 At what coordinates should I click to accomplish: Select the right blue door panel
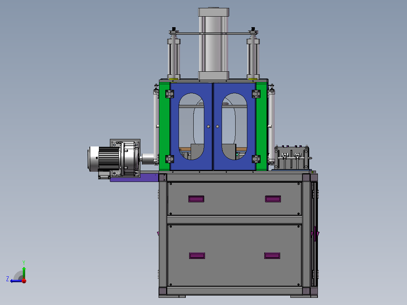[234, 126]
